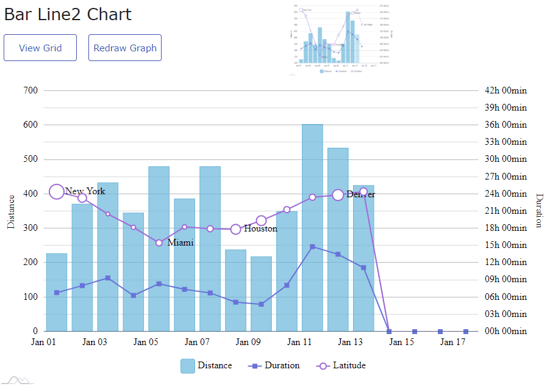Click the "42h 00min" duration axis value
Image resolution: width=550 pixels, height=386 pixels.
505,90
